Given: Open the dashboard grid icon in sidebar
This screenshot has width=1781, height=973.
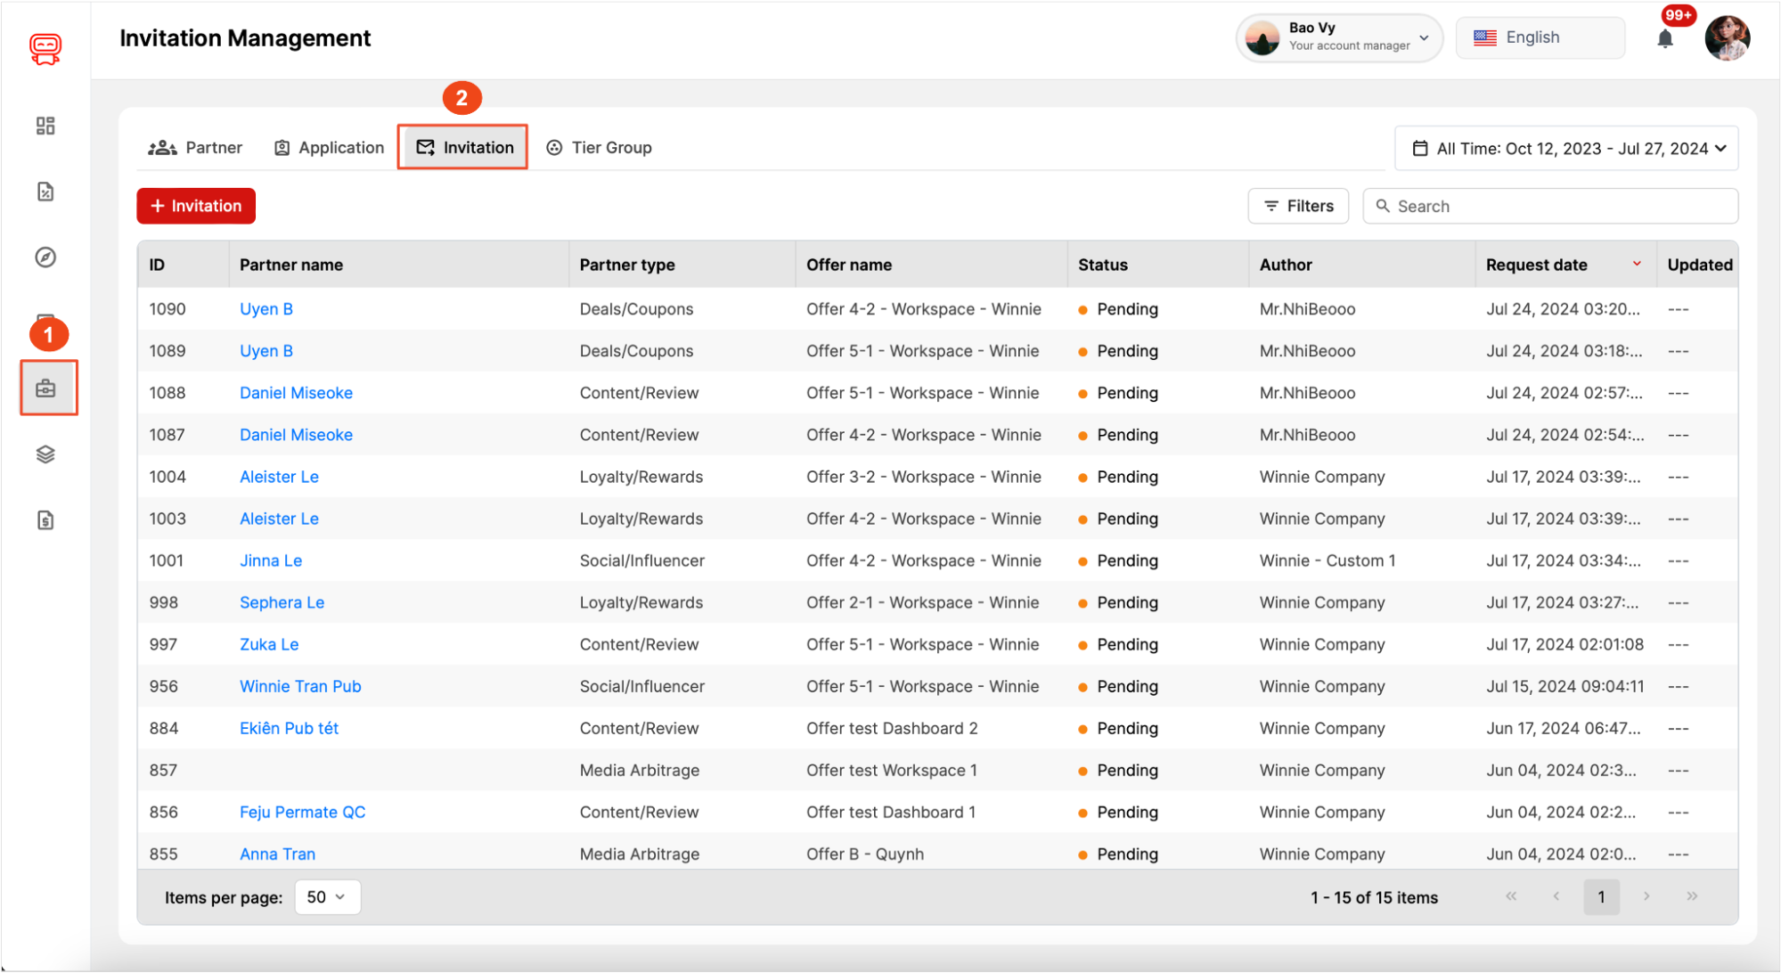Looking at the screenshot, I should click(x=45, y=126).
